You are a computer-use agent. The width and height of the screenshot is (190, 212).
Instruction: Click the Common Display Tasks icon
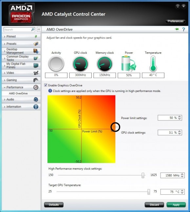tap(36, 58)
